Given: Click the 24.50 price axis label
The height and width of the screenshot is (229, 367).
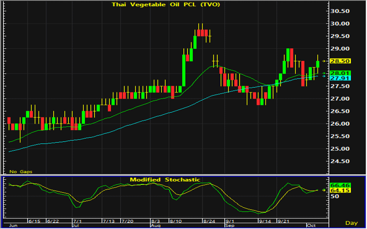Looking at the screenshot, I should pos(340,161).
